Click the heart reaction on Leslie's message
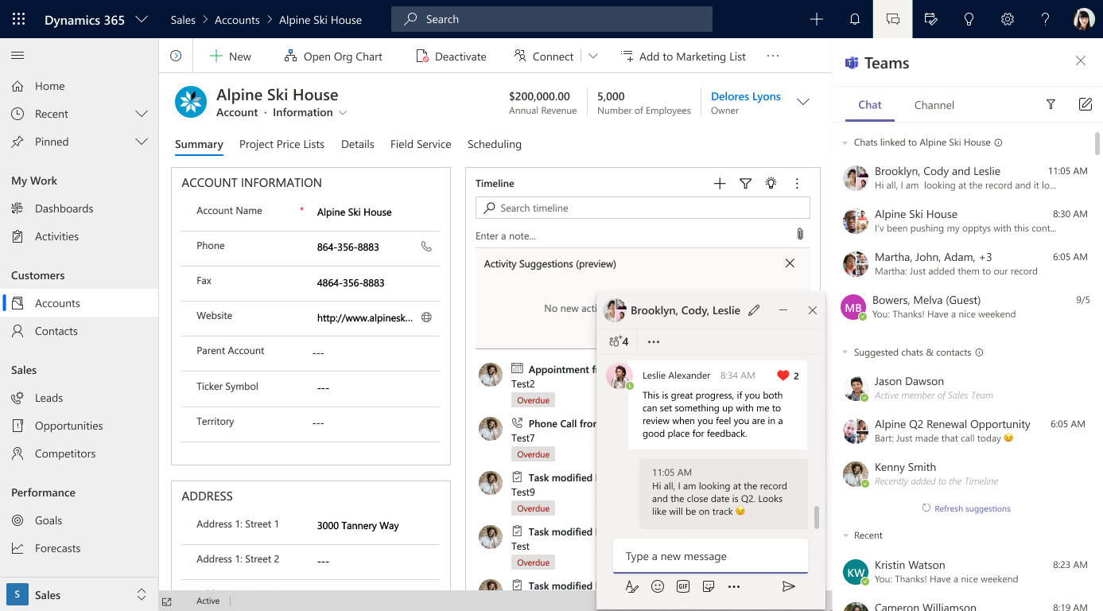 (x=783, y=376)
